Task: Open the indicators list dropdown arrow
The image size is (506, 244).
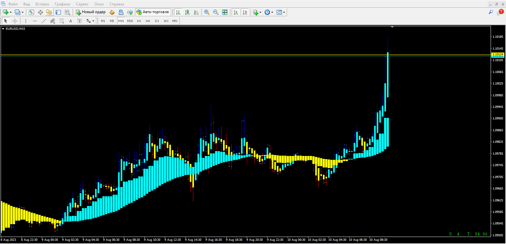Action: click(x=260, y=12)
